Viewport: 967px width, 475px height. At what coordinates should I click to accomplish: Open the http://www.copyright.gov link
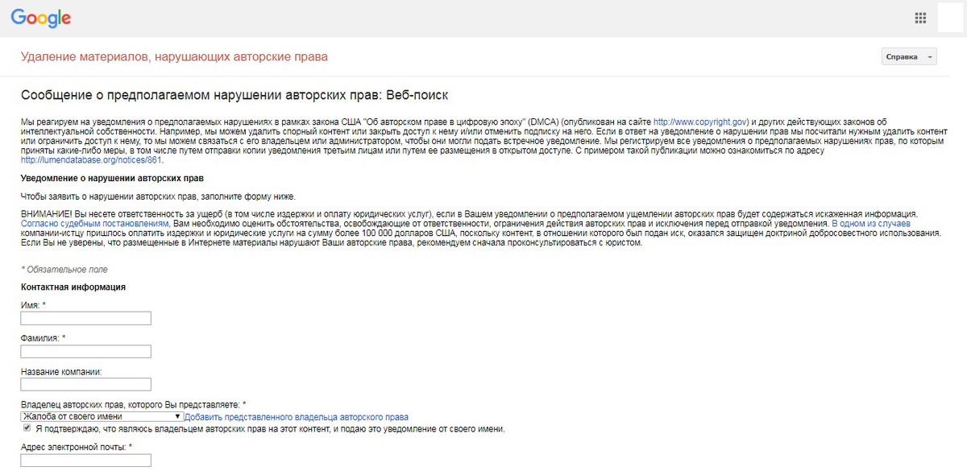701,122
